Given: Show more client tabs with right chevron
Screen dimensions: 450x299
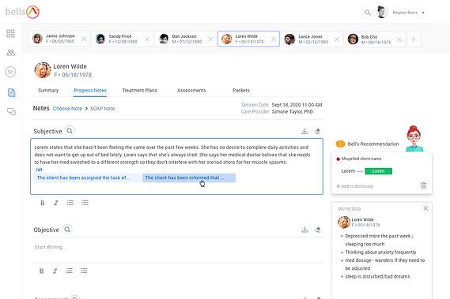Looking at the screenshot, I should (414, 39).
